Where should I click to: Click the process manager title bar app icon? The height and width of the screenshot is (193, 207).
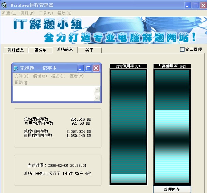[x=4, y=5]
